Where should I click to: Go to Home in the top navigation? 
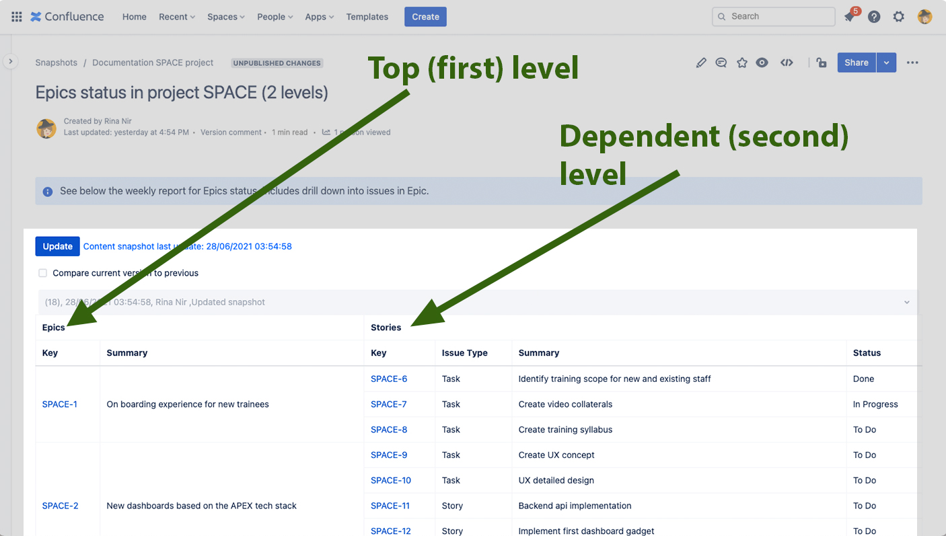pyautogui.click(x=135, y=17)
